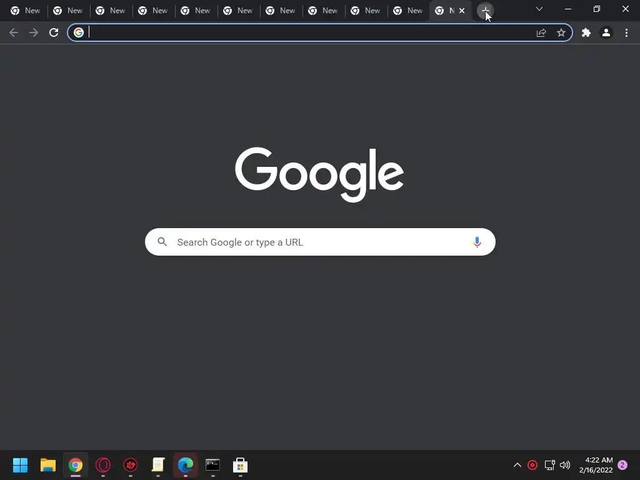Open File Explorer from taskbar
Viewport: 640px width, 480px height.
coord(47,465)
